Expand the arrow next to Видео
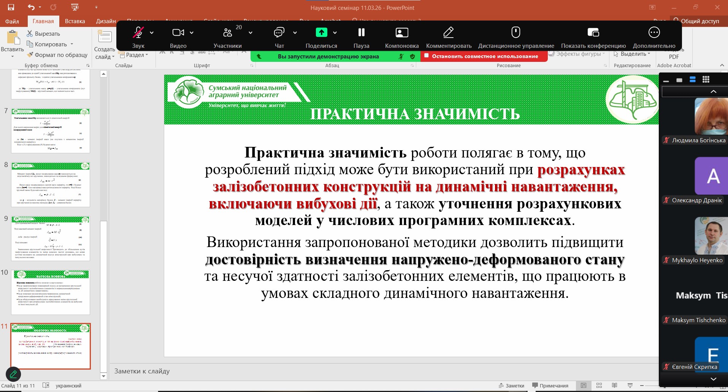 [192, 33]
